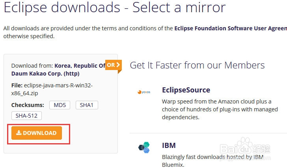Click the Download from label

(32, 66)
